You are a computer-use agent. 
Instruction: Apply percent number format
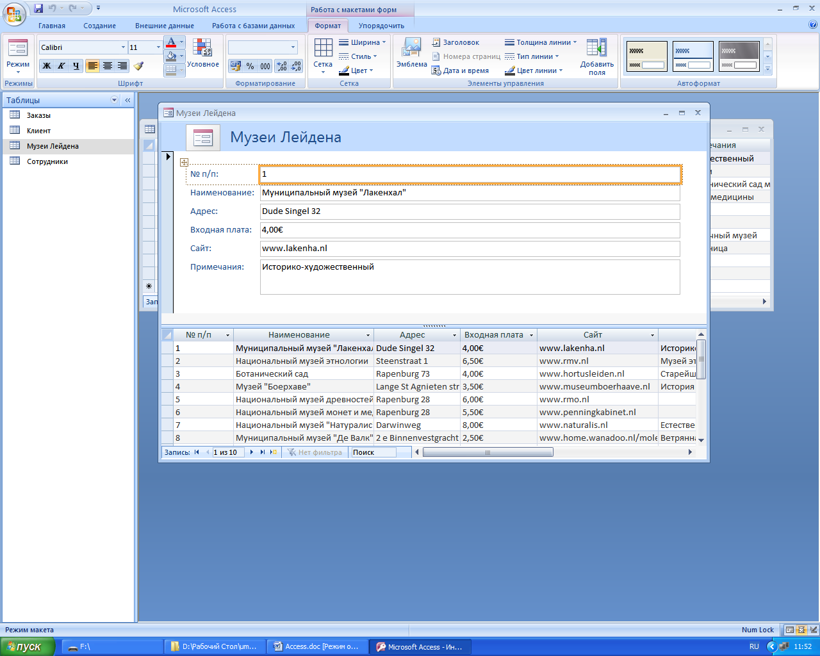pos(250,66)
